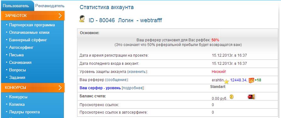Click the Просмотрено ссылок в автосерфинге: label

click(x=114, y=112)
